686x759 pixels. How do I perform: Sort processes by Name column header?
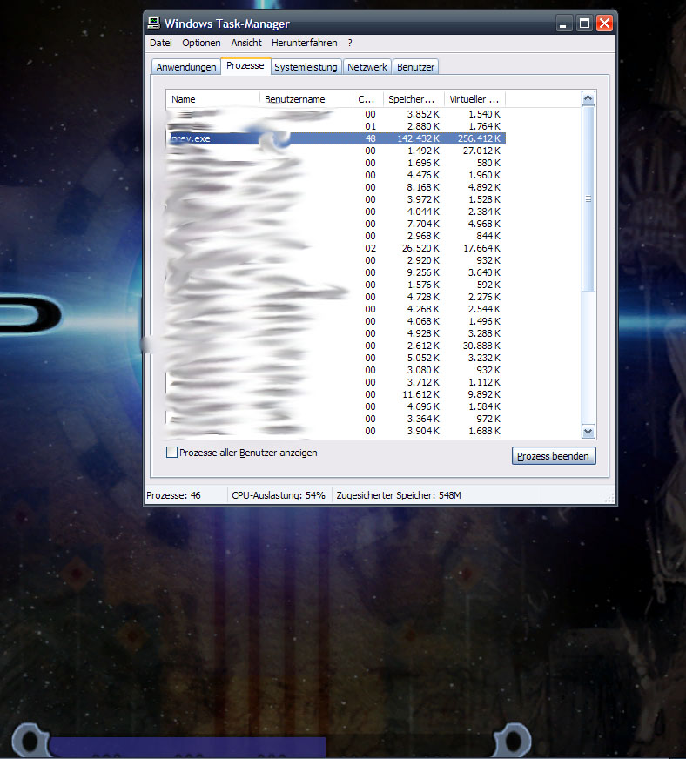(x=212, y=99)
